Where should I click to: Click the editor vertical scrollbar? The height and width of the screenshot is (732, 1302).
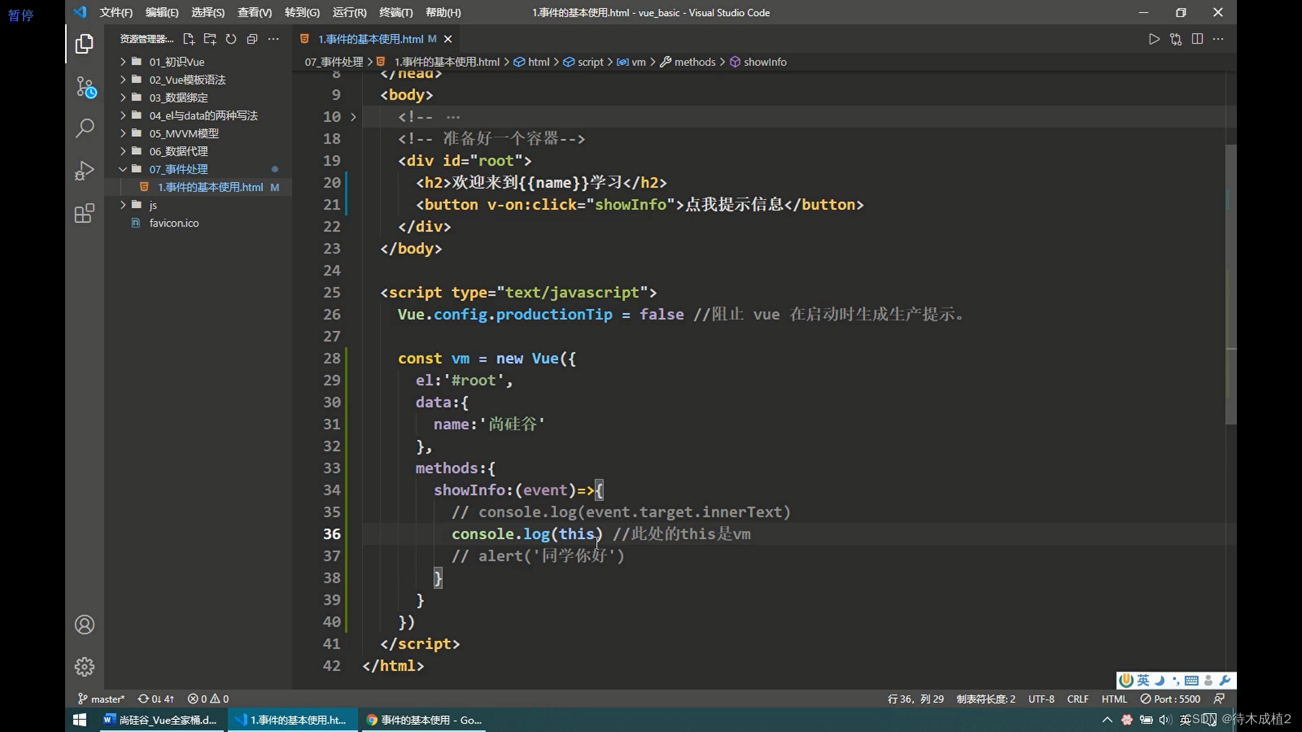(x=1231, y=285)
